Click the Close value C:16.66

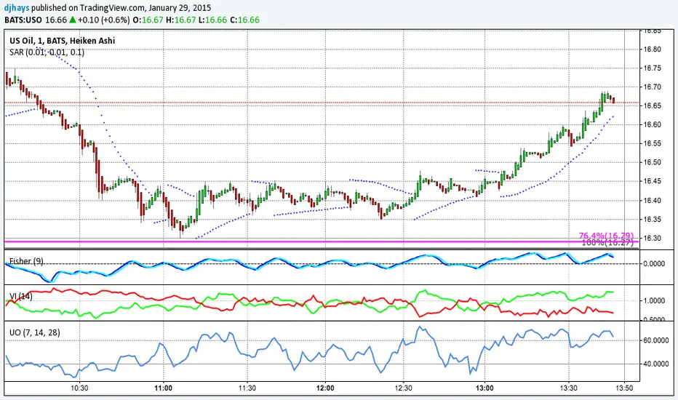click(244, 20)
